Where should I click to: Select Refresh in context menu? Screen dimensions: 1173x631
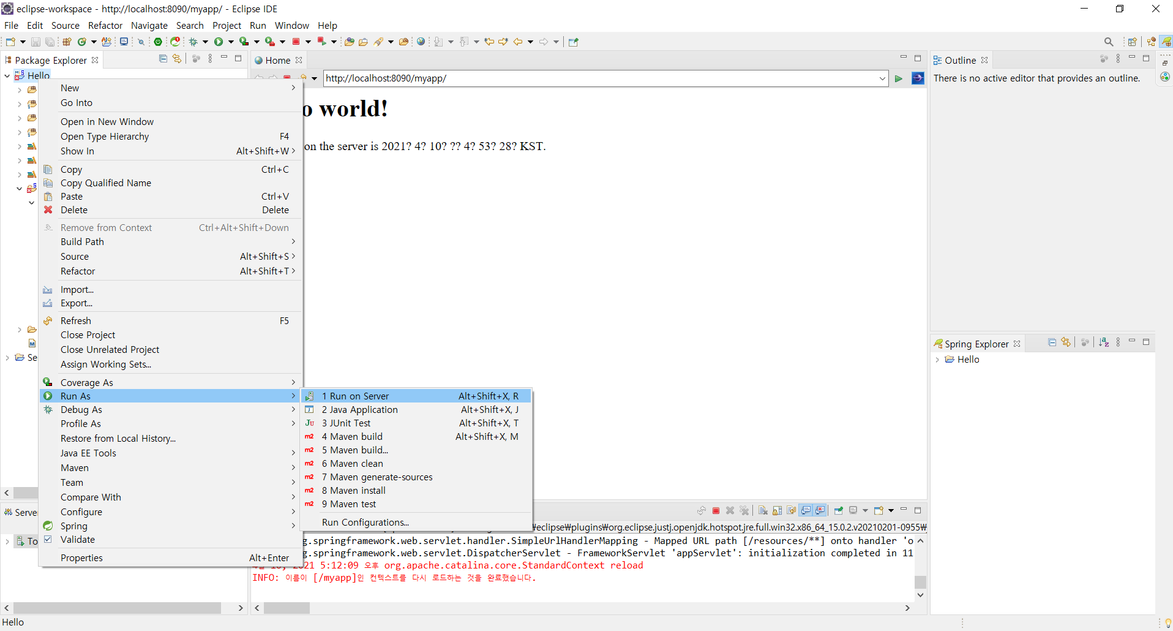click(x=170, y=321)
